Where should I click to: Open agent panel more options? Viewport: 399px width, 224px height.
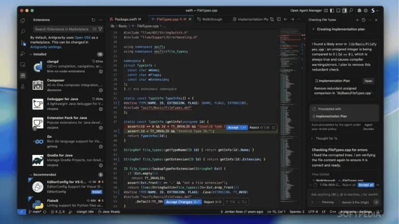point(370,20)
